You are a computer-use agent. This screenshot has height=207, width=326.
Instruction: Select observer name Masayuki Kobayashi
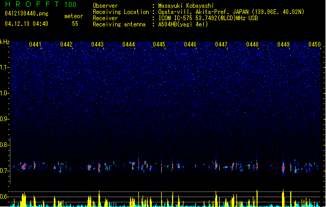click(186, 6)
